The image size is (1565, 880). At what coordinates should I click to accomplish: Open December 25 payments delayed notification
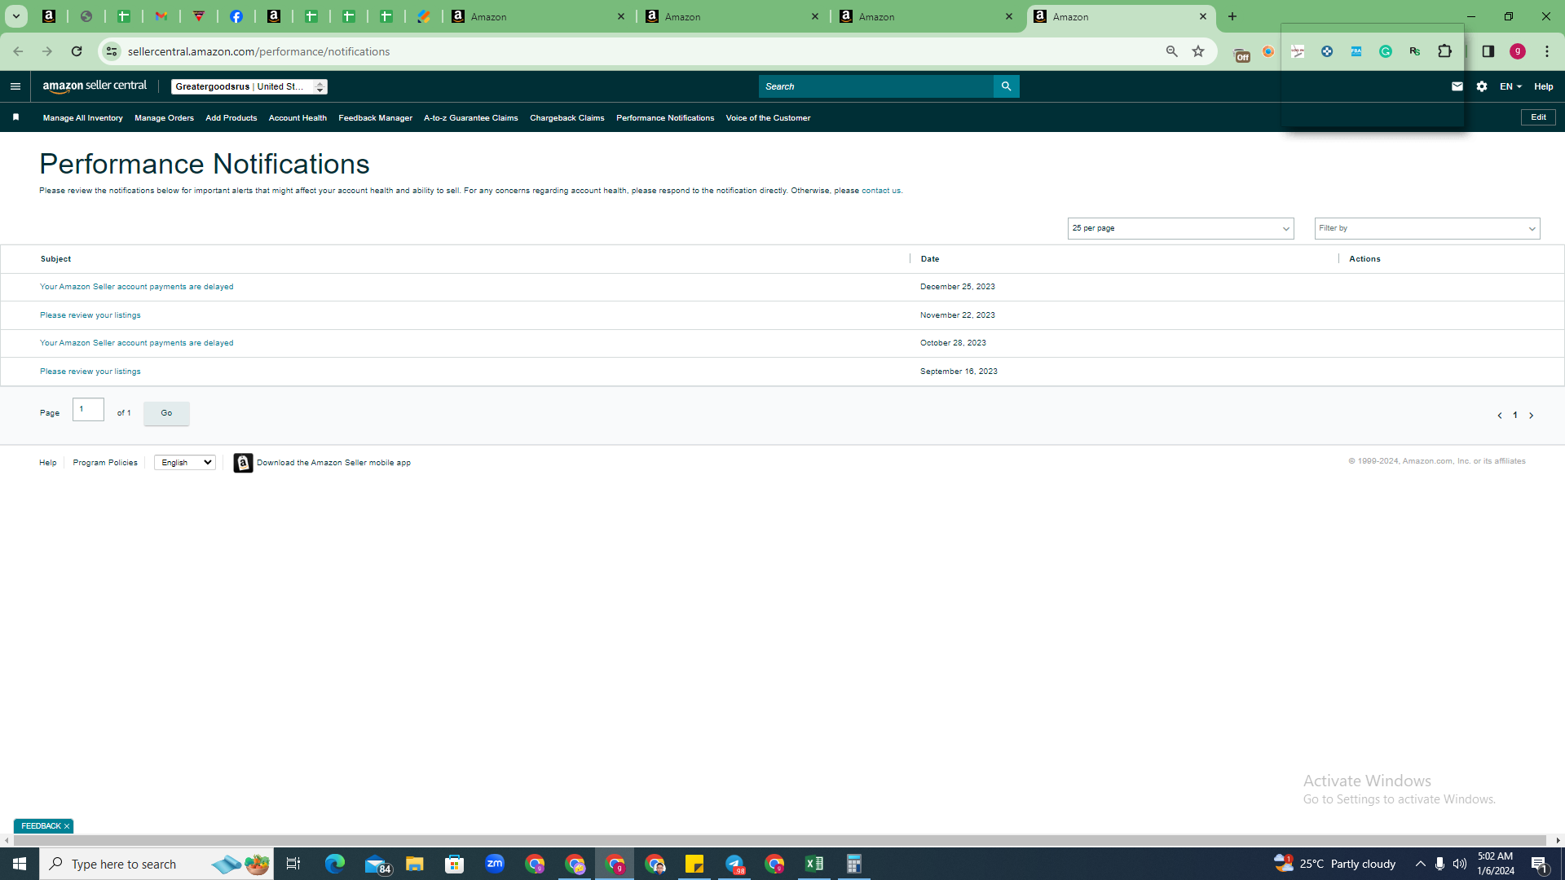(x=136, y=287)
